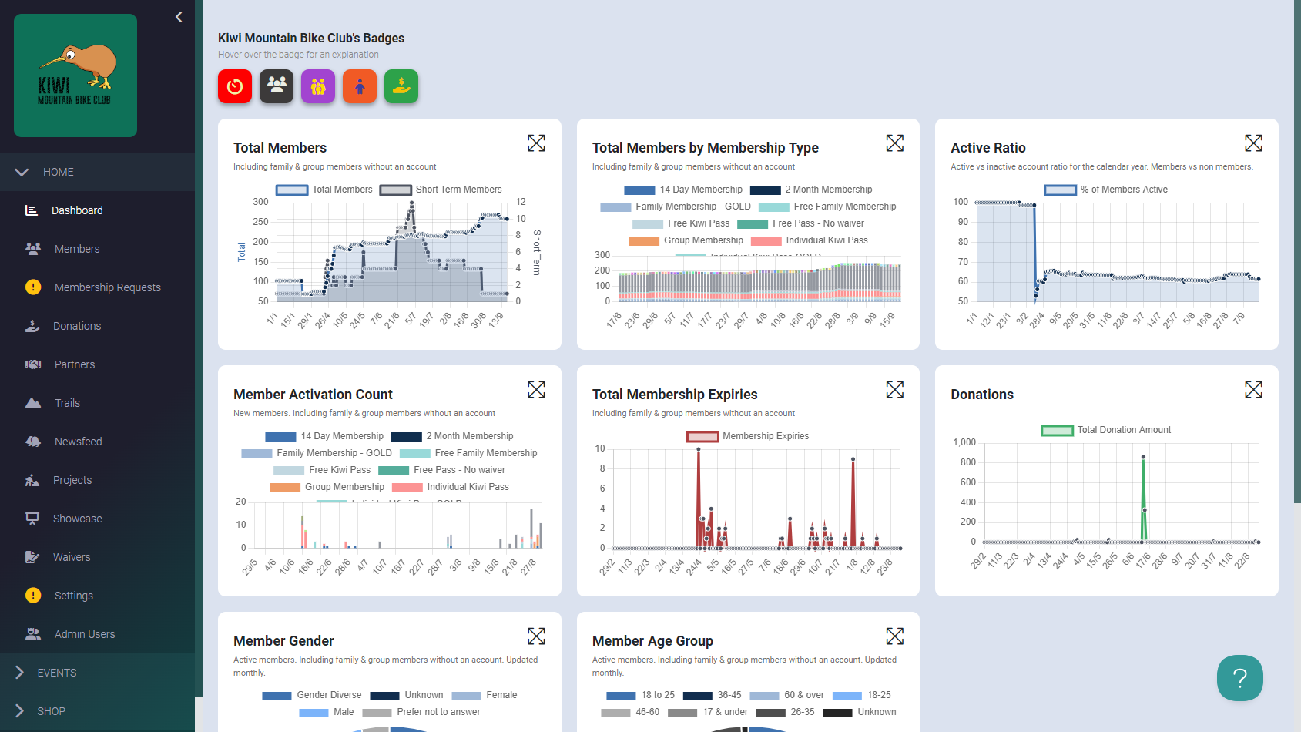Expand the SHOP section
This screenshot has height=732, width=1301.
97,711
